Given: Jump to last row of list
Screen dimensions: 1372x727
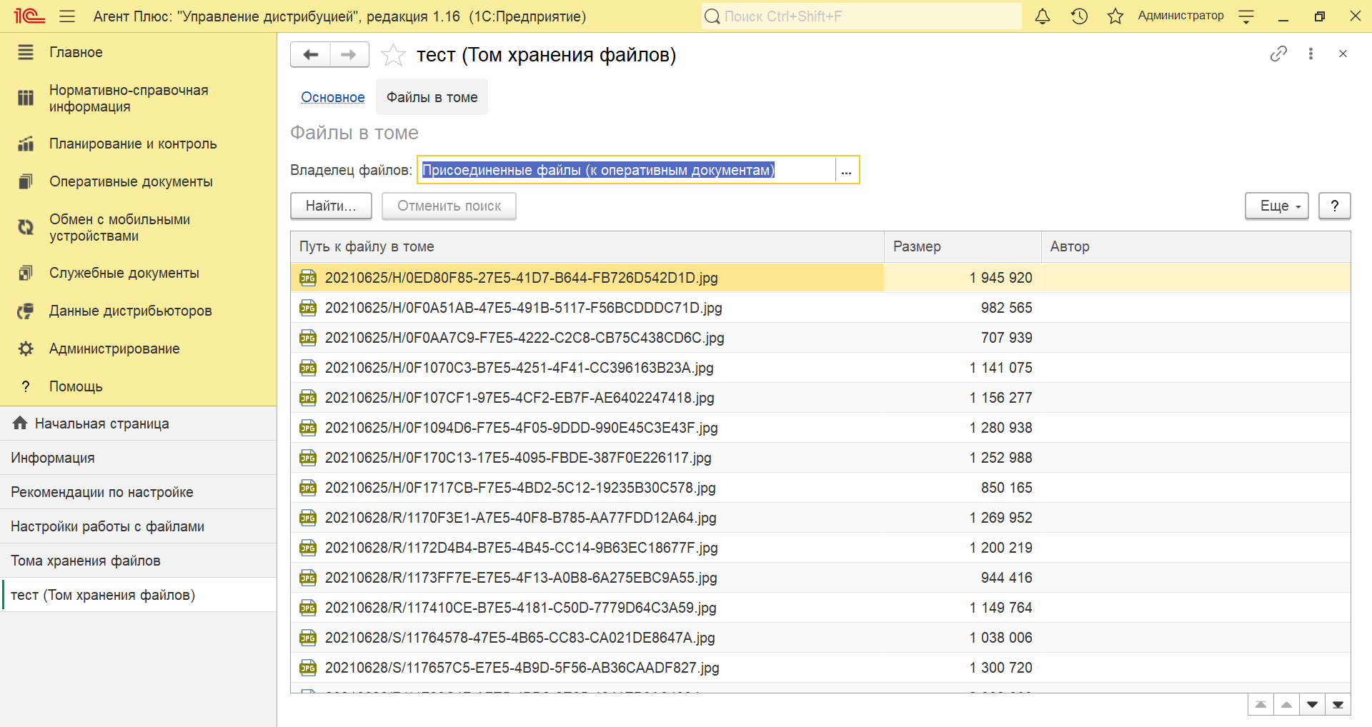Looking at the screenshot, I should 1338,705.
